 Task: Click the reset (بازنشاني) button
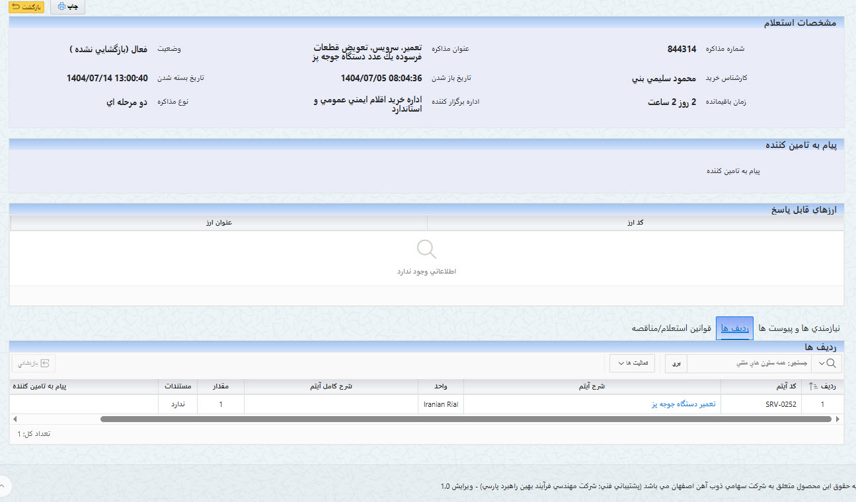tap(34, 363)
